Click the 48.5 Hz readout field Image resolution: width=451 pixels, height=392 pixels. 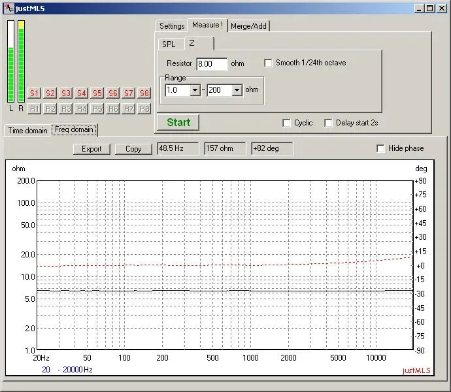tap(178, 148)
